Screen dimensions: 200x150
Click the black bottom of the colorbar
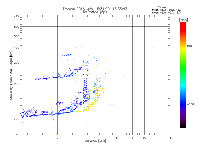[183, 126]
